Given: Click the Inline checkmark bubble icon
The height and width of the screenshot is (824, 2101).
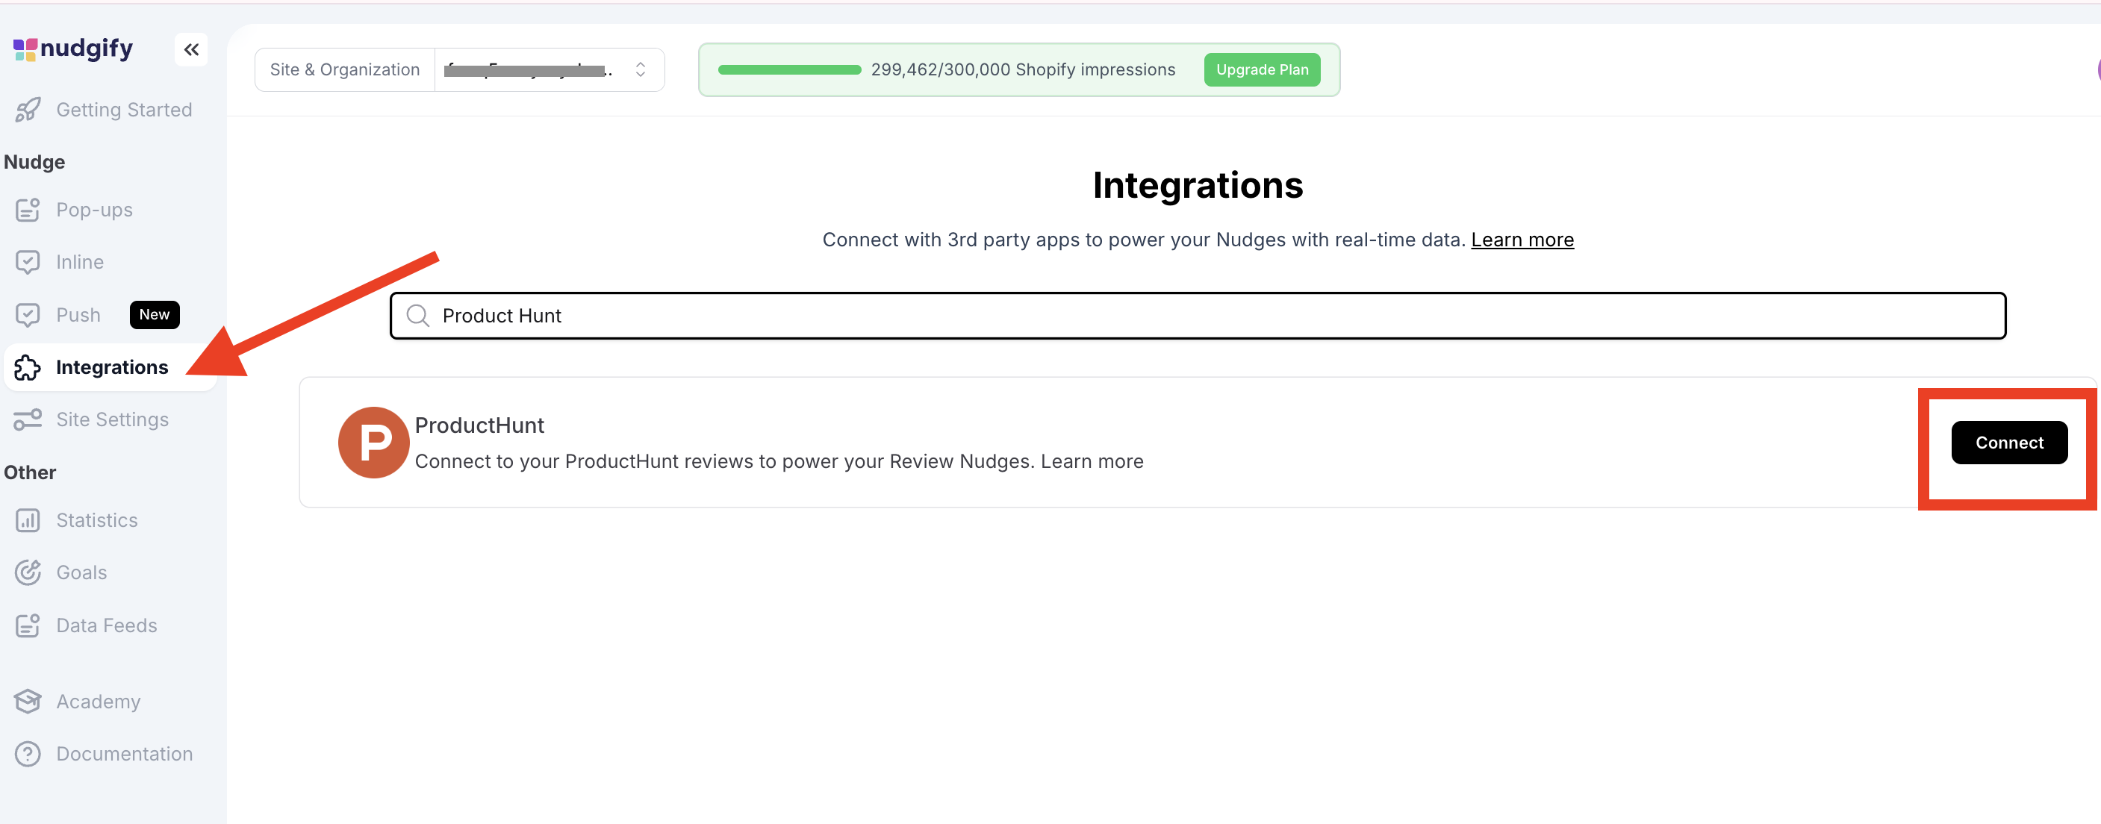Looking at the screenshot, I should (28, 263).
